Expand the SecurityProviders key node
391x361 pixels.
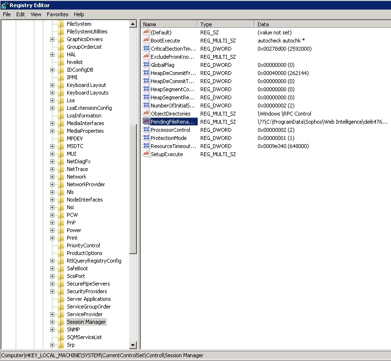[52, 291]
